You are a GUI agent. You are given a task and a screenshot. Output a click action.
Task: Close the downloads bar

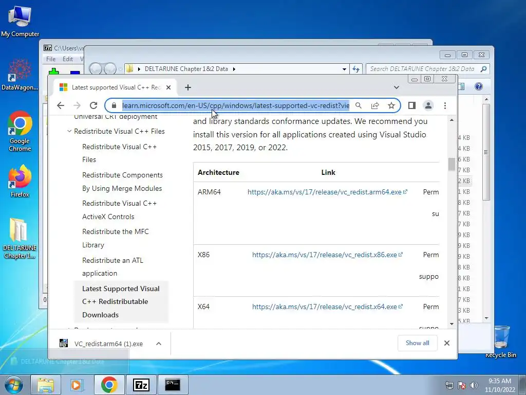[447, 343]
